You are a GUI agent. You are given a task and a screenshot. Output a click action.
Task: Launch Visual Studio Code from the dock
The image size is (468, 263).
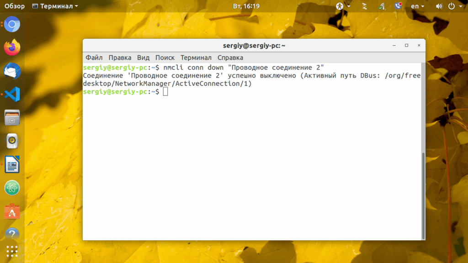[x=12, y=94]
